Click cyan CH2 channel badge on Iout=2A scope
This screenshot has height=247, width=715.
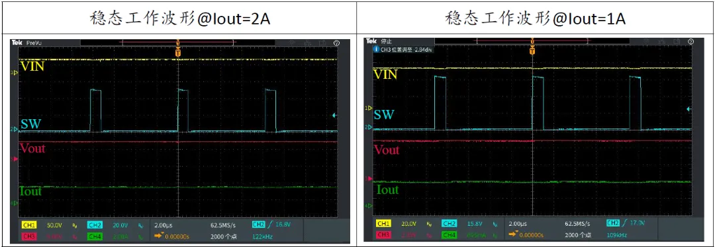[x=95, y=224]
